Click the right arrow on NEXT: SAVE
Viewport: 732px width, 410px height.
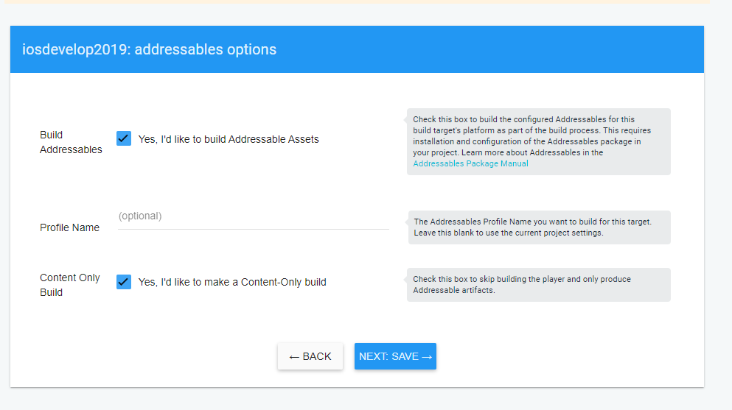pyautogui.click(x=427, y=357)
